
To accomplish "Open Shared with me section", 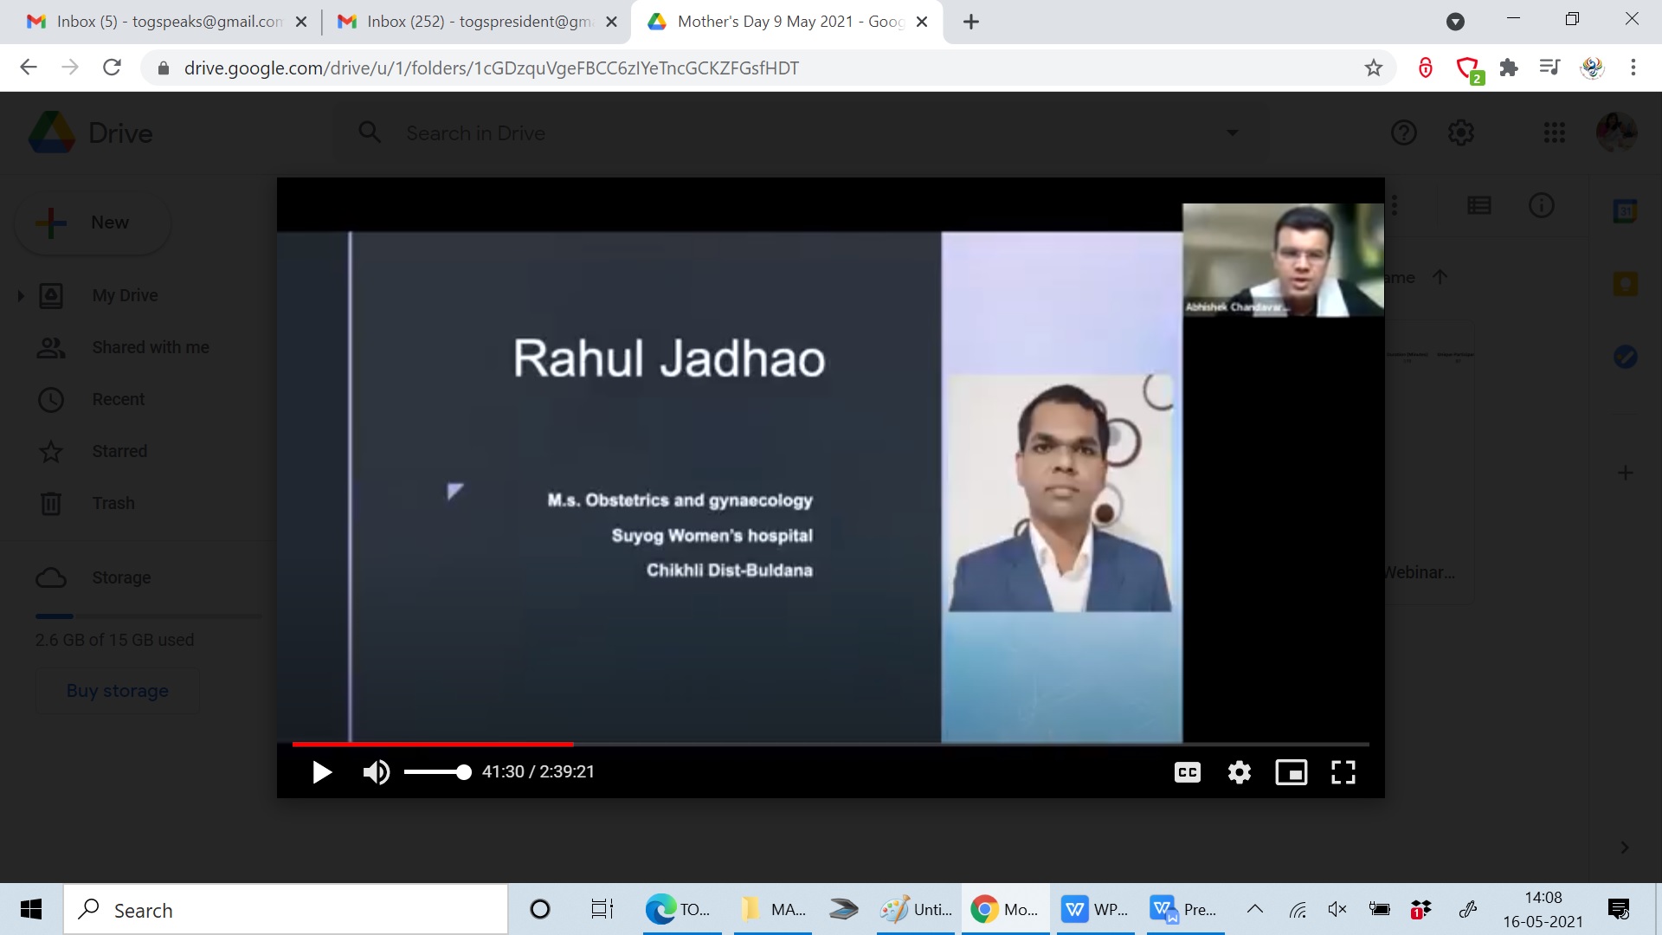I will [151, 348].
